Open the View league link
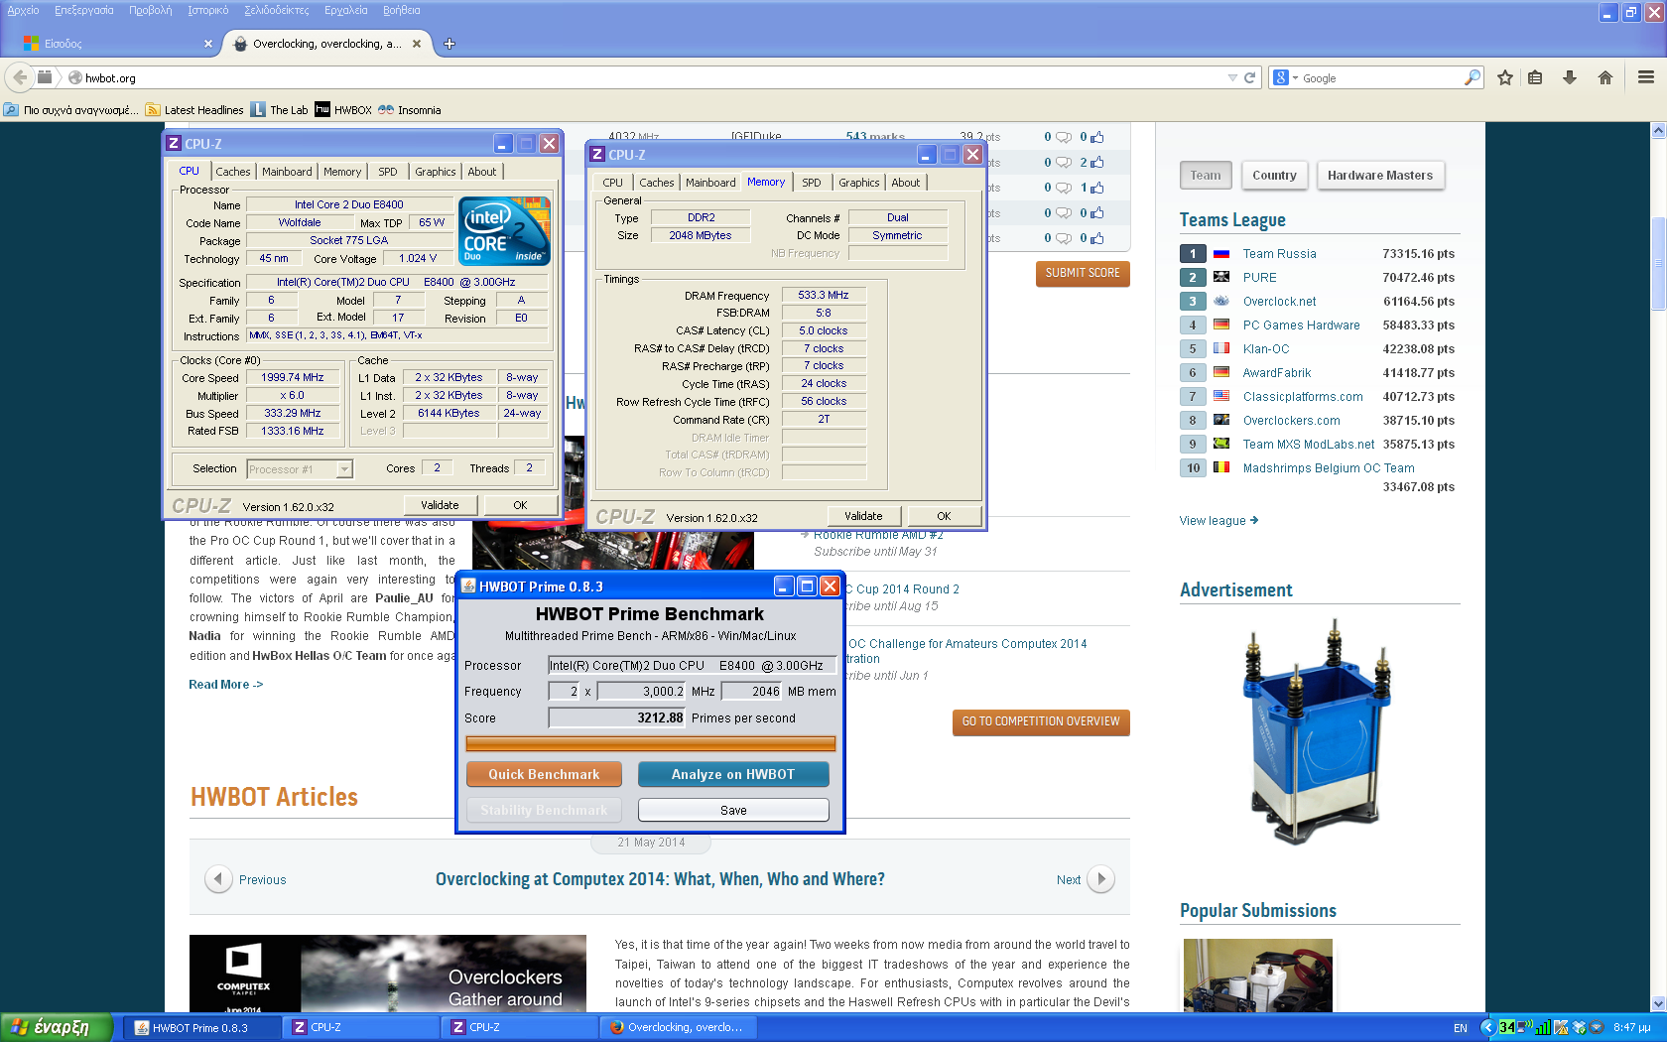 point(1218,521)
